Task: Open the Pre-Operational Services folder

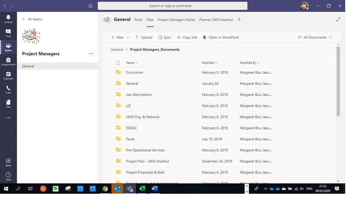Action: 145,150
